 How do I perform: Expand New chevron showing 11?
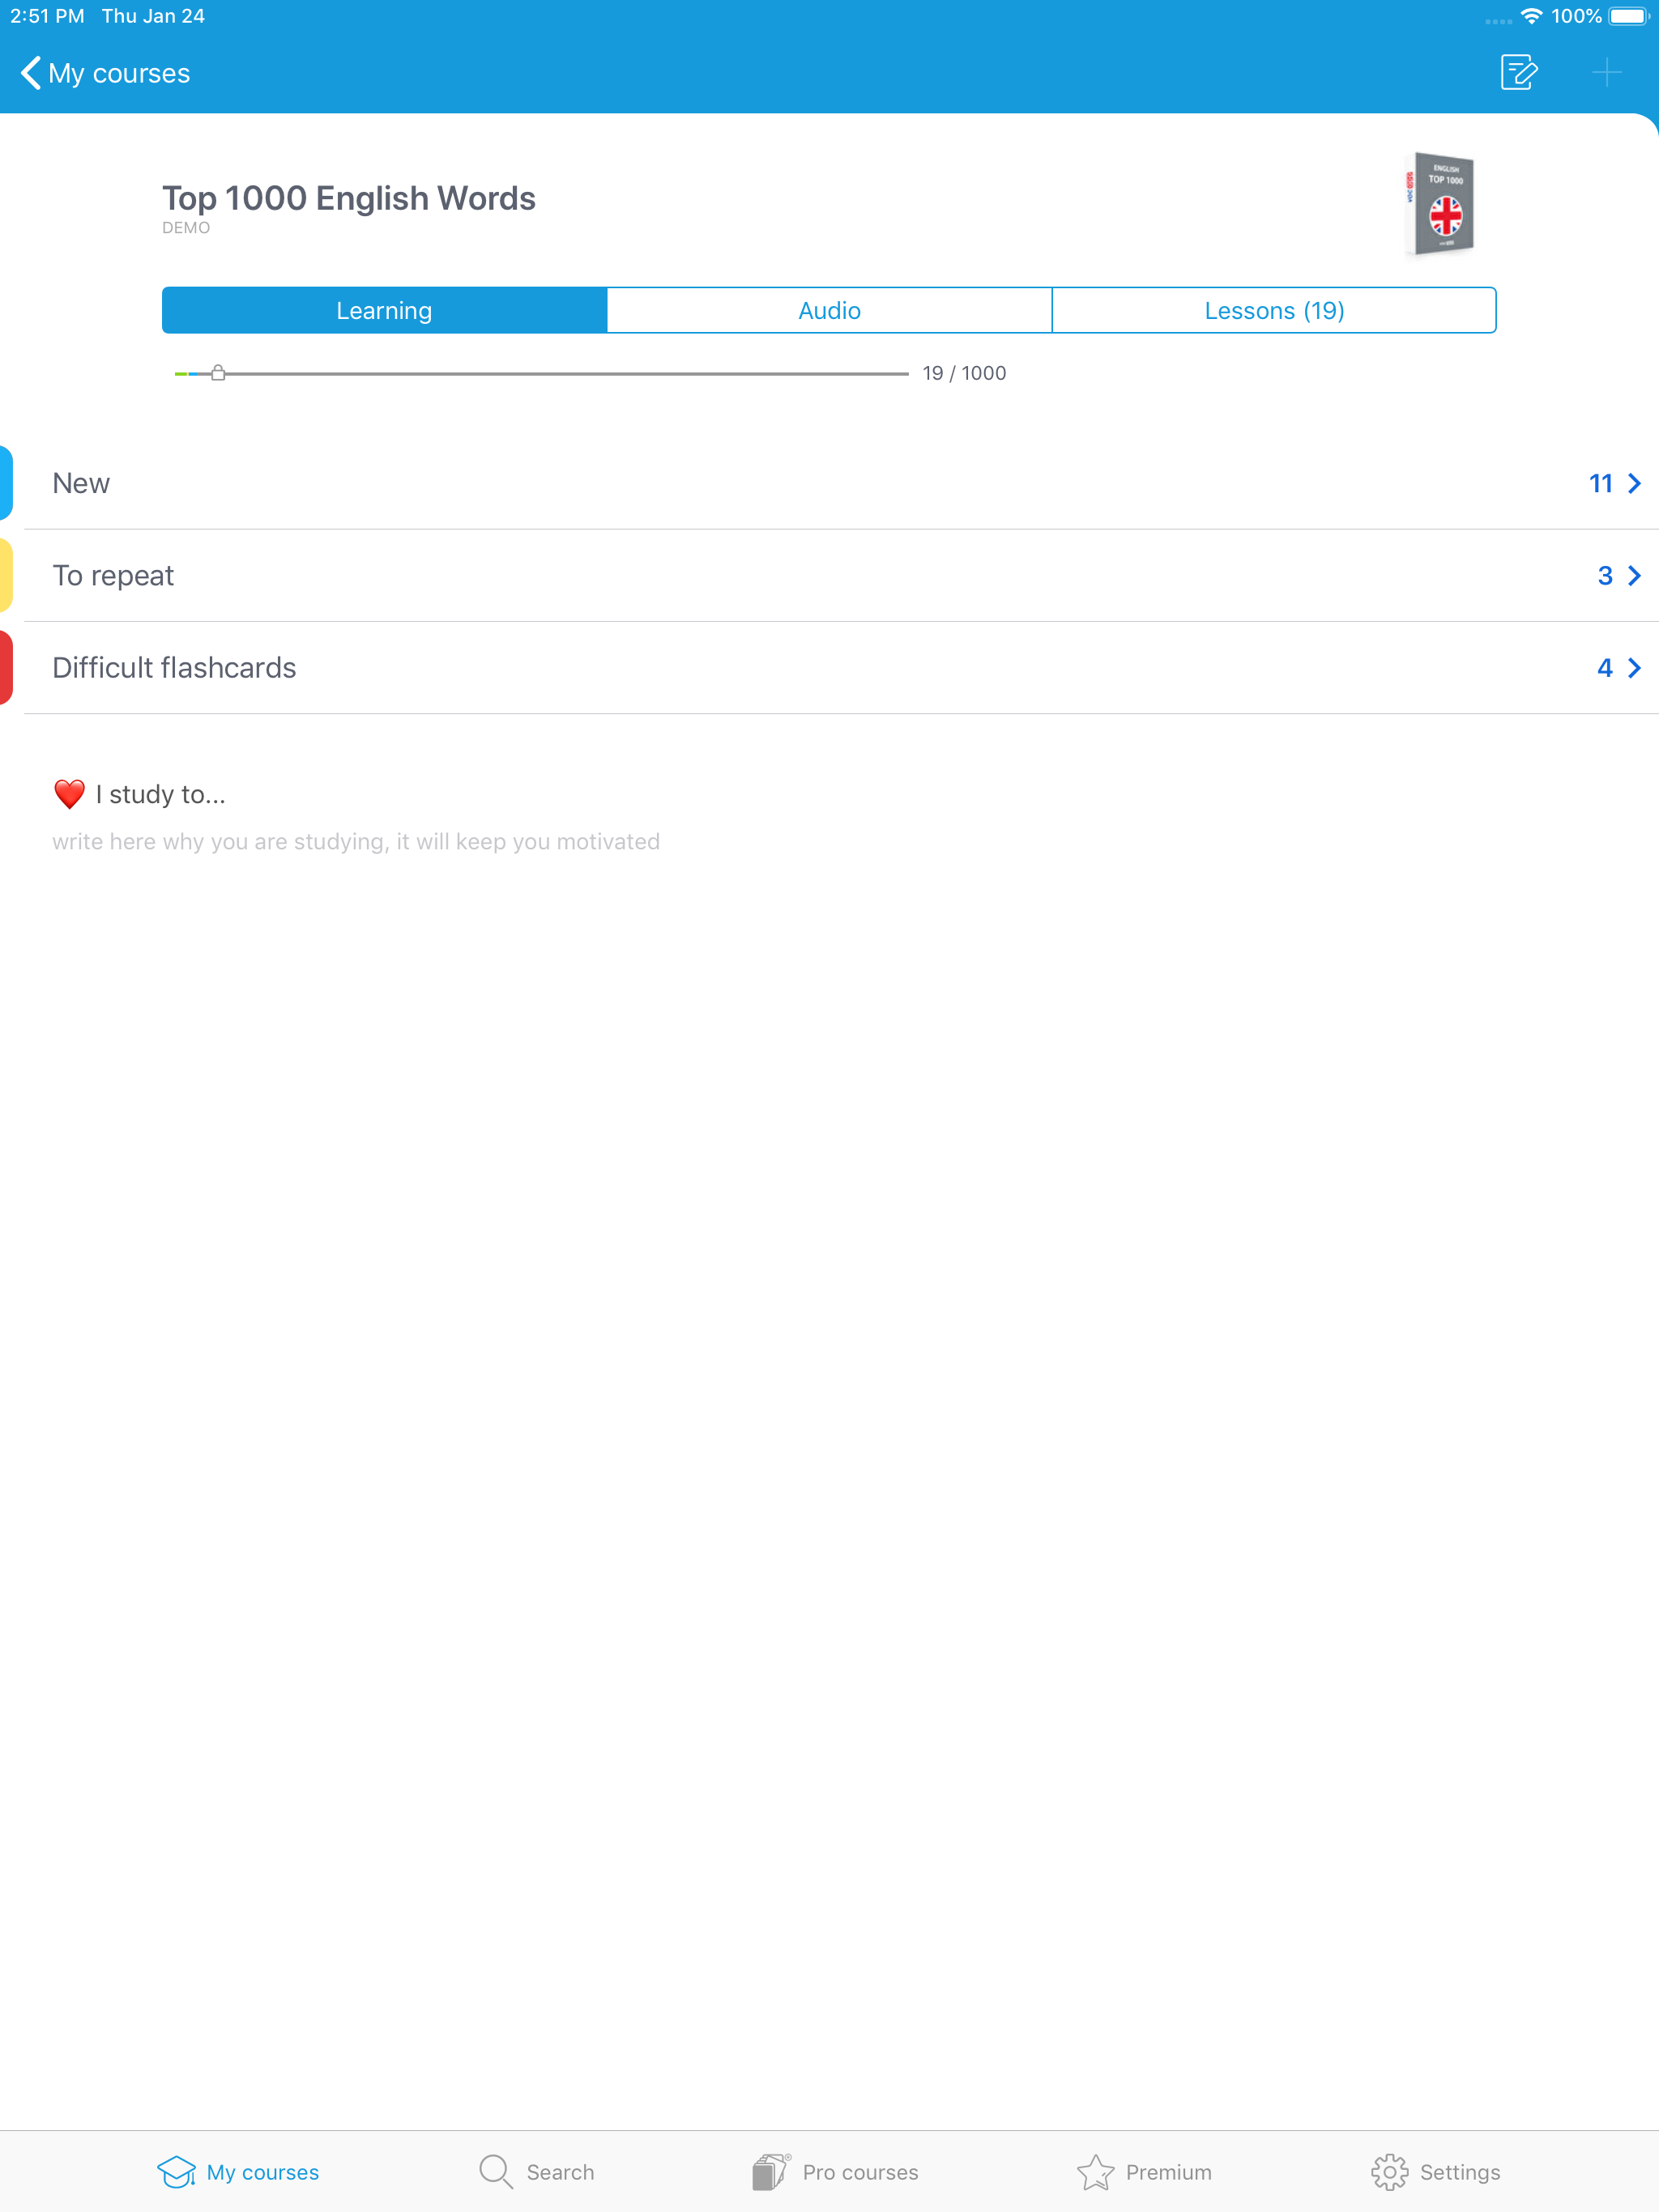coord(1634,483)
